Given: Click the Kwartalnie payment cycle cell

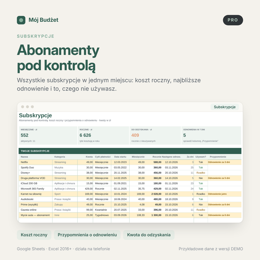Looking at the screenshot, I should [102, 210].
